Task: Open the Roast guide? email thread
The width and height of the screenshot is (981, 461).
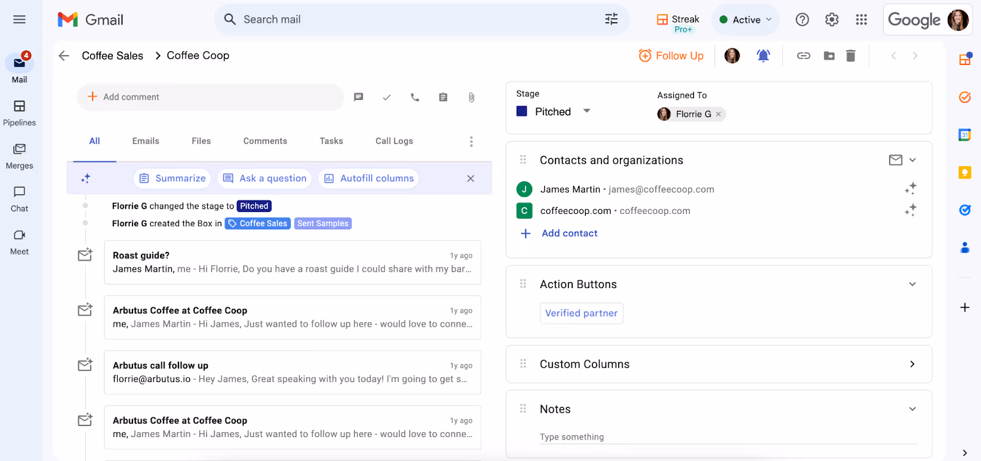Action: (292, 262)
